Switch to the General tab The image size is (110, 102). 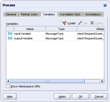[x=11, y=14]
